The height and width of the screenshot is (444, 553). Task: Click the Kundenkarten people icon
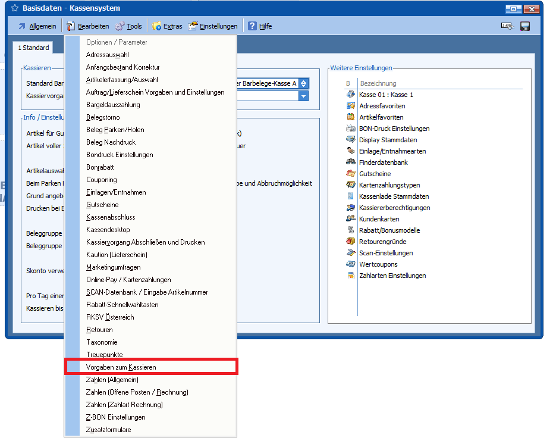pos(350,219)
